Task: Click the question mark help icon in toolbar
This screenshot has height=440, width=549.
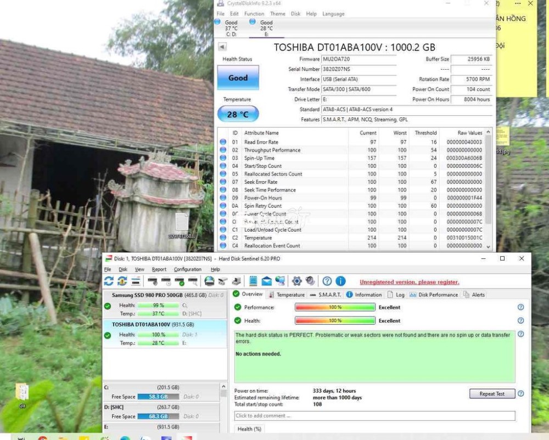Action: 327,281
